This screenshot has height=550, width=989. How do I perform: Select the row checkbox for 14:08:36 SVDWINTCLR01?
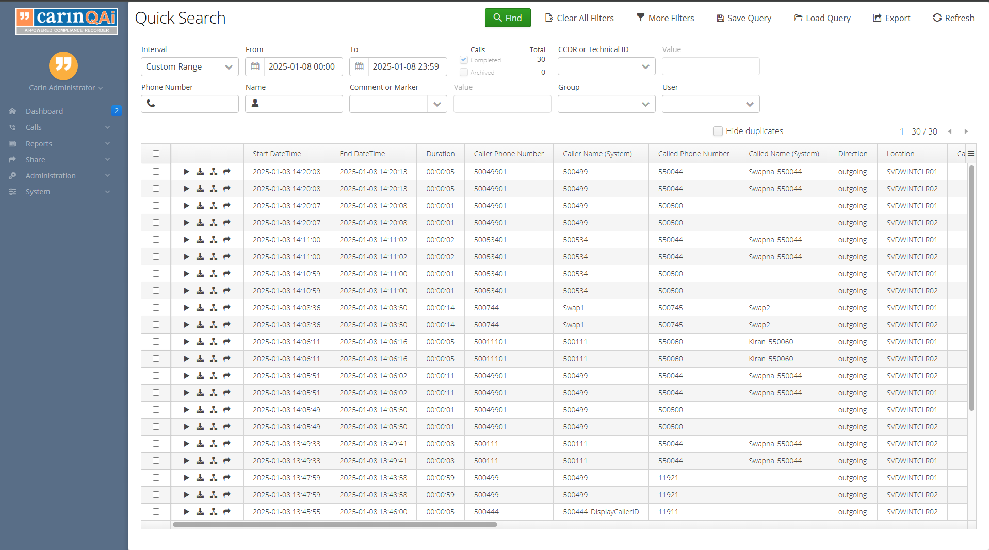(156, 308)
